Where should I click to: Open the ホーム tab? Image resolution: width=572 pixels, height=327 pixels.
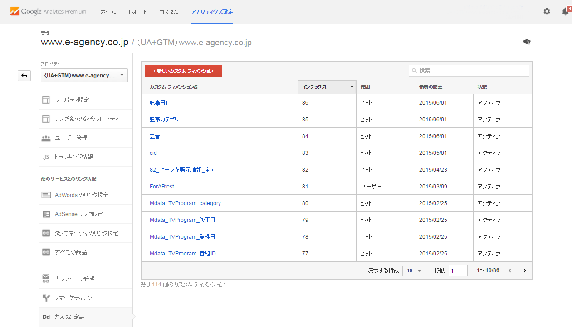(x=108, y=12)
